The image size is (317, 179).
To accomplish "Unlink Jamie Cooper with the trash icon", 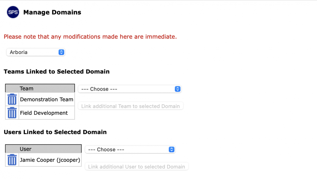I will 12,159.
